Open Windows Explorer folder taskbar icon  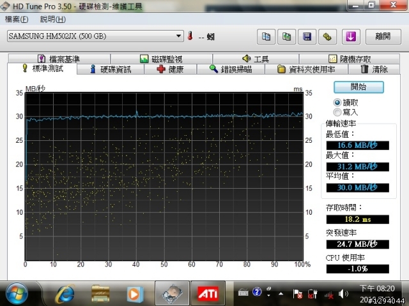pyautogui.click(x=100, y=294)
